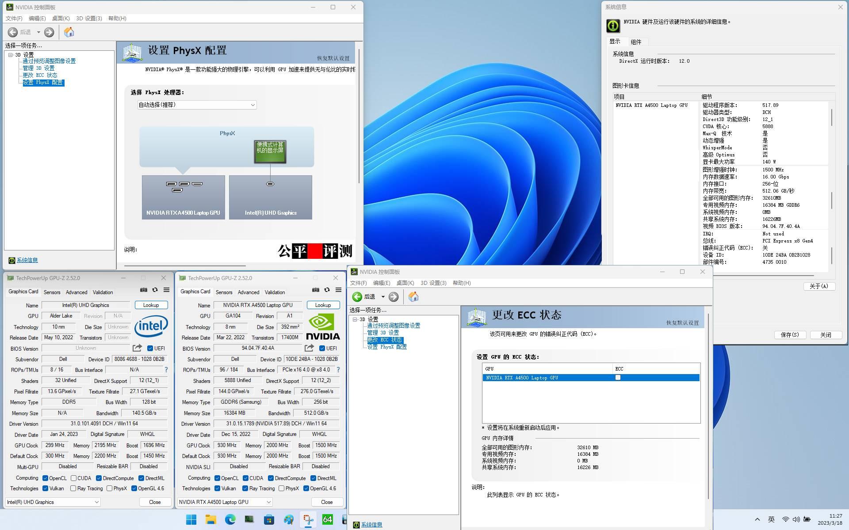Click Bus Interface question mark in Intel GPU-Z
Screen dimensions: 849x530
166,370
